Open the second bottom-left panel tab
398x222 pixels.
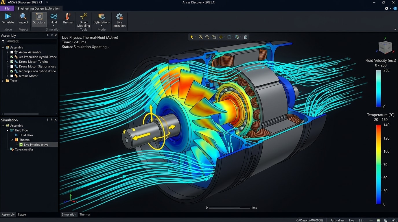point(22,214)
